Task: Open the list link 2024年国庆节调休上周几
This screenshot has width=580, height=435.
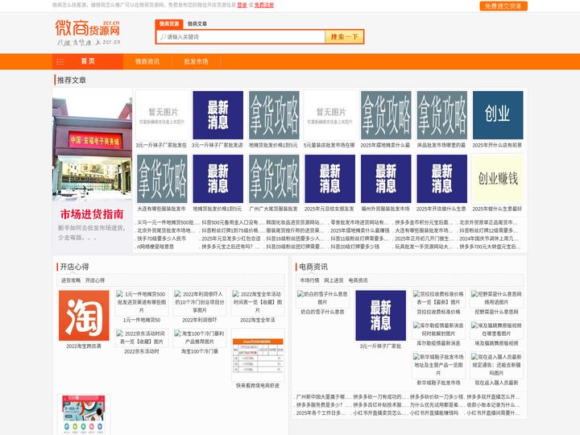Action: pyautogui.click(x=489, y=238)
